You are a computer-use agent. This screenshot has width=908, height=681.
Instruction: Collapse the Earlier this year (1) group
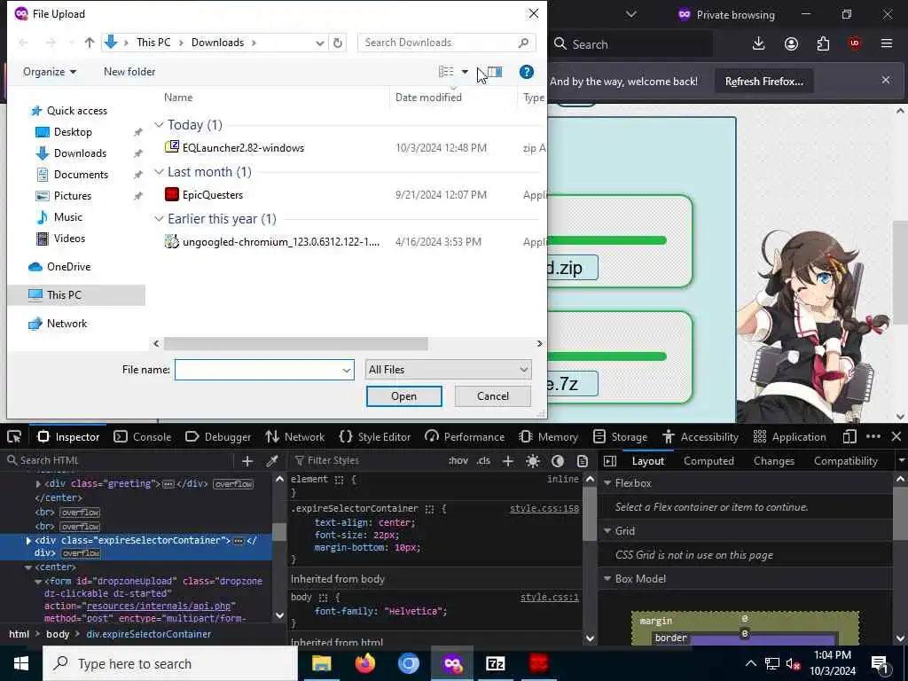(x=159, y=218)
